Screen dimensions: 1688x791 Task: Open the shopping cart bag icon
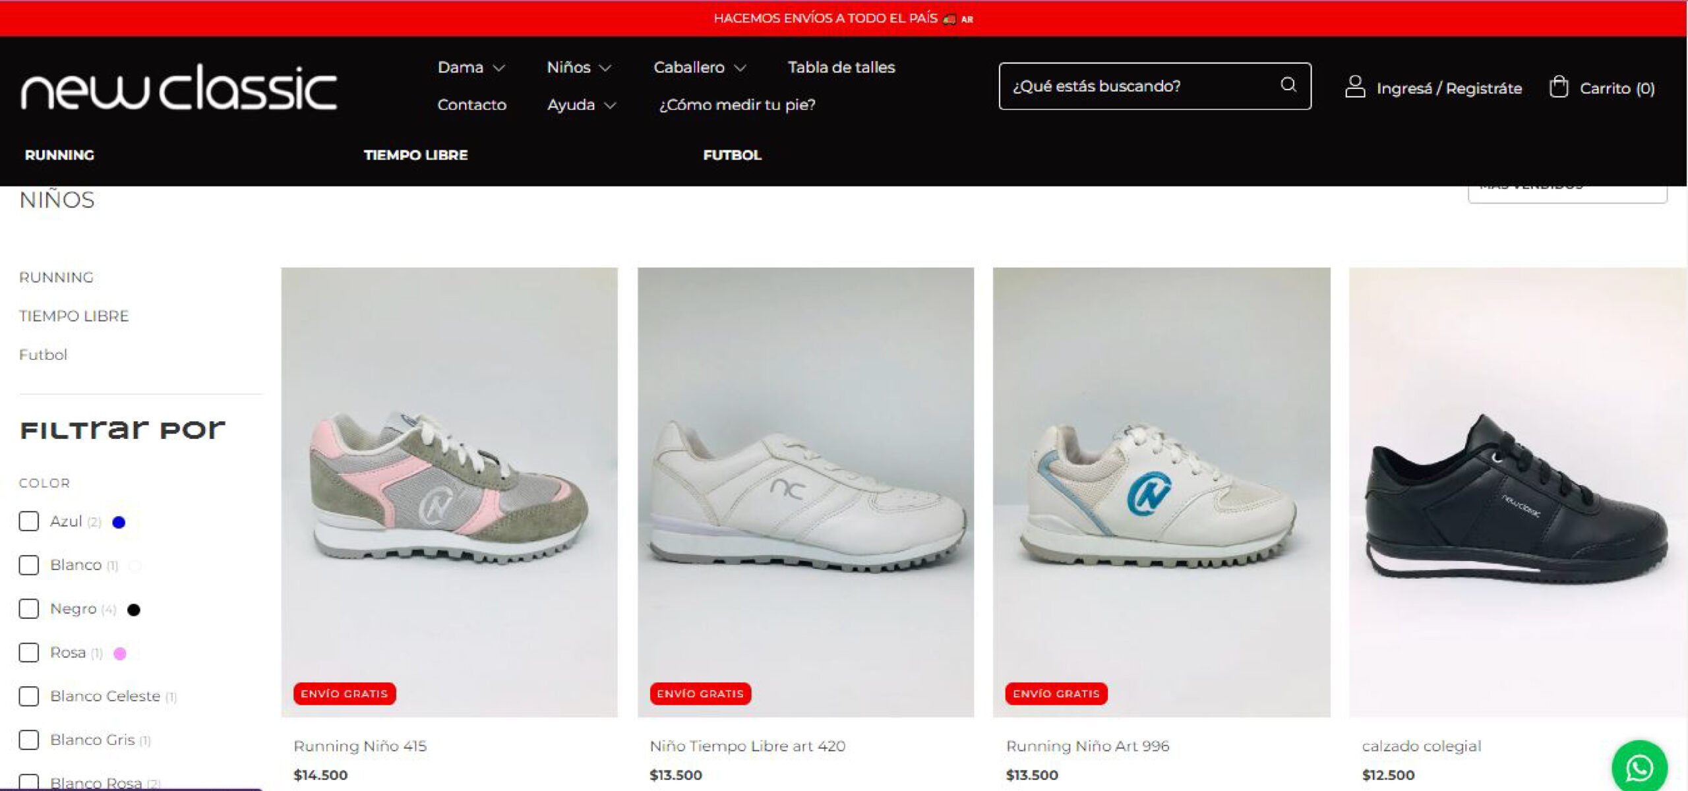pos(1559,87)
